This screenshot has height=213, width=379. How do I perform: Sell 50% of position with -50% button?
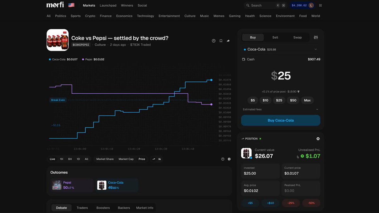click(311, 203)
